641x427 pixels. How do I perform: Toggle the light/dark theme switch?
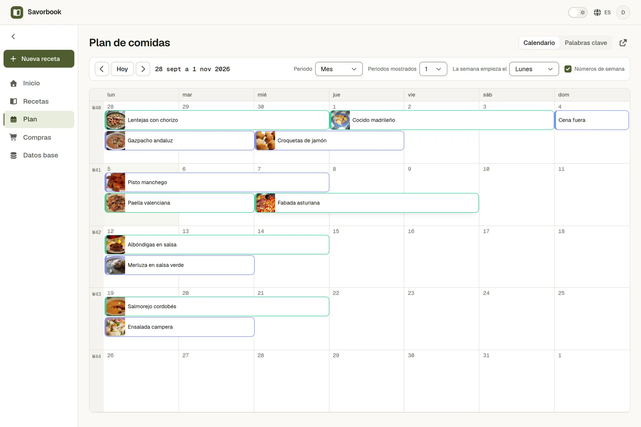click(x=578, y=12)
